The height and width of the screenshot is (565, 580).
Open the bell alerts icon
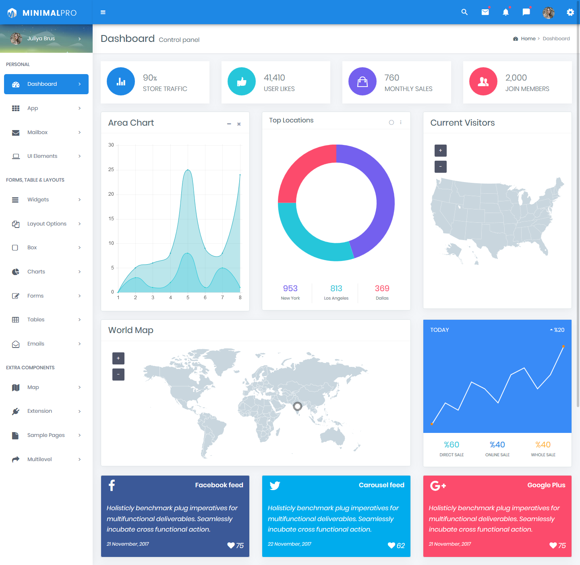point(506,12)
